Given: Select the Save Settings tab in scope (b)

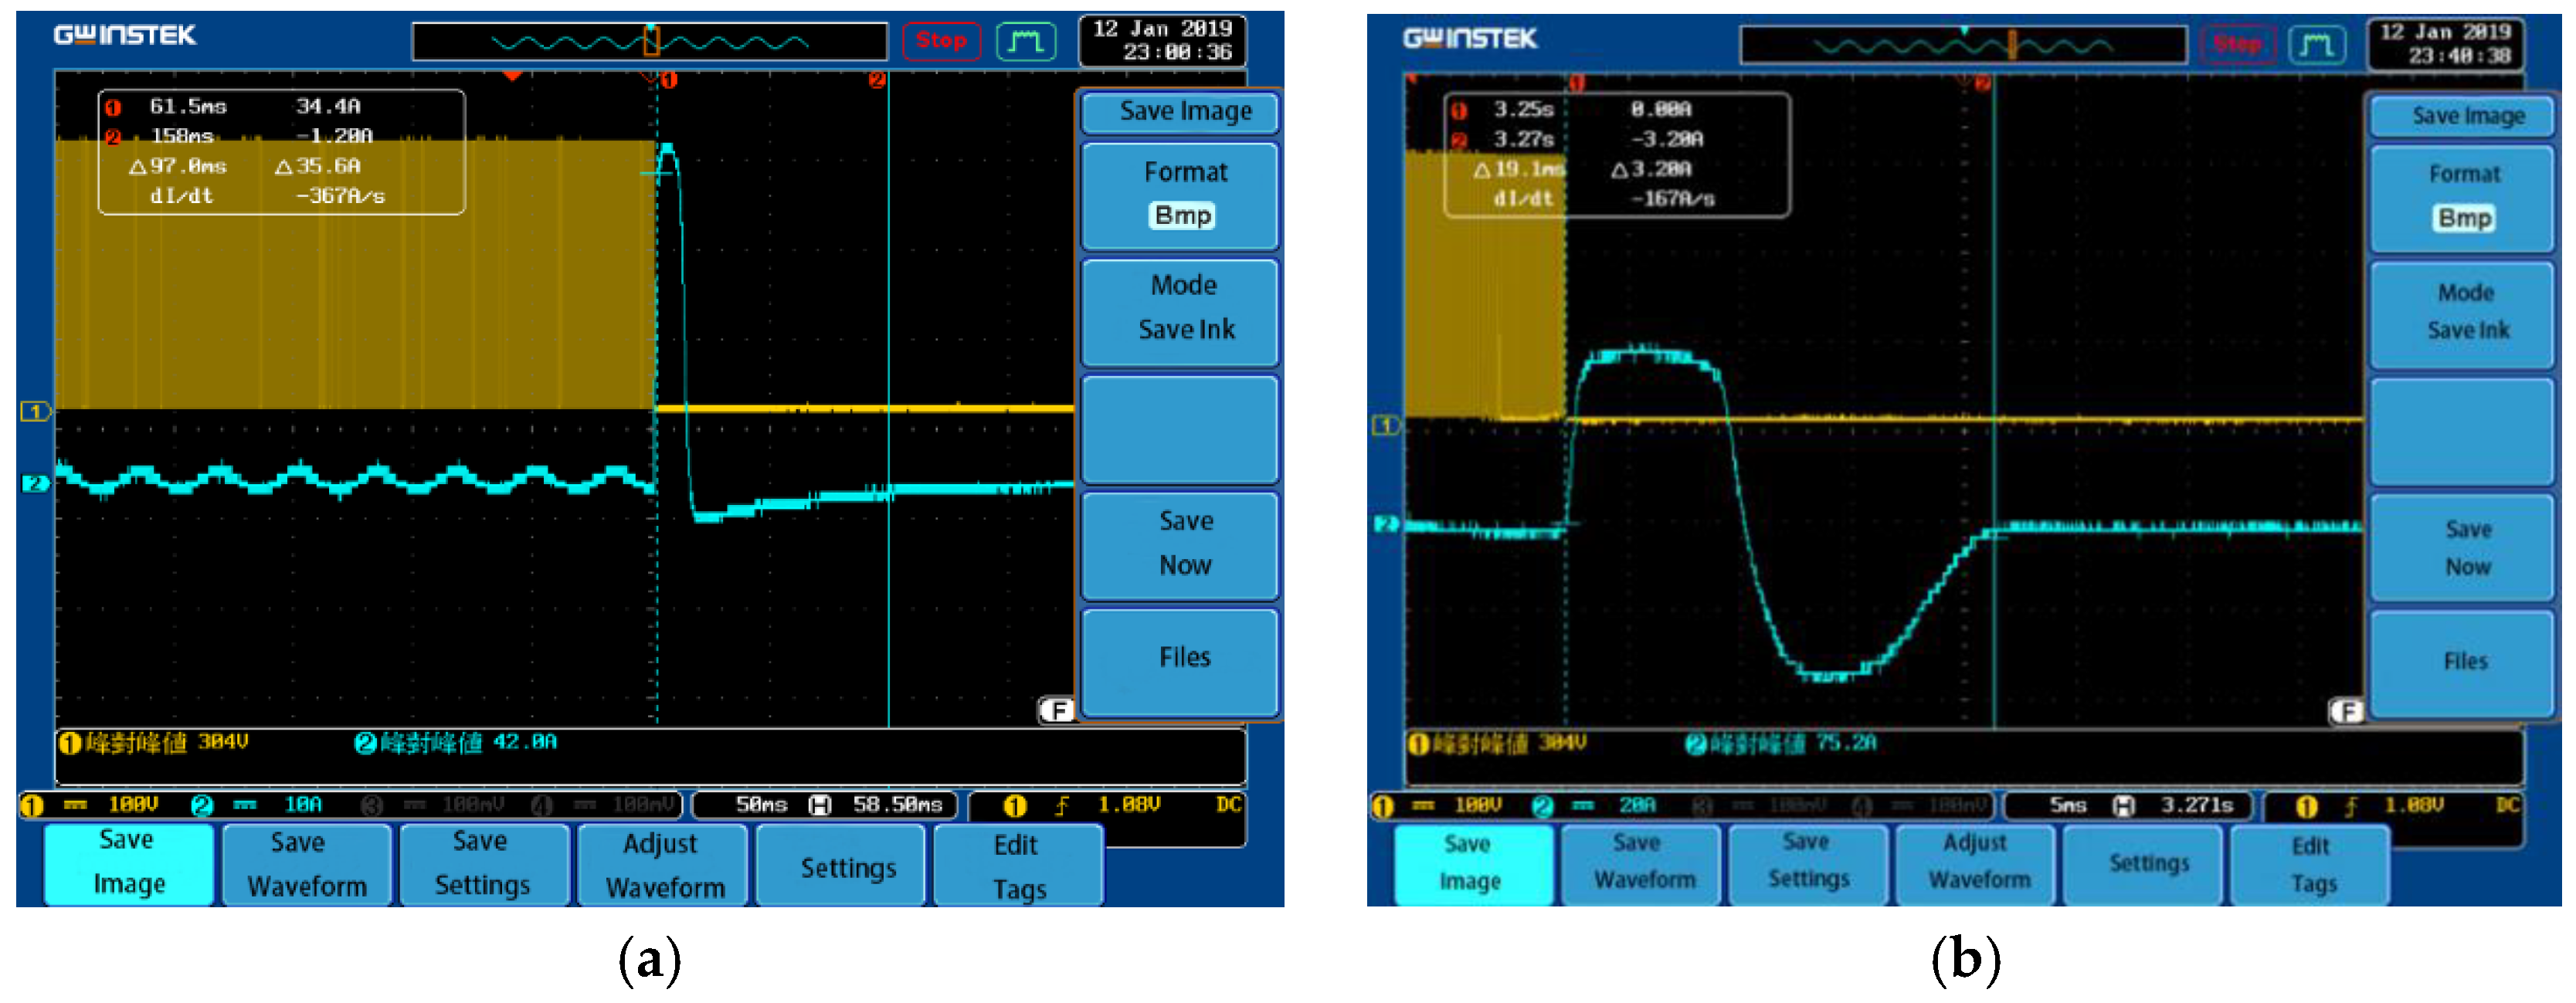Looking at the screenshot, I should [1809, 865].
